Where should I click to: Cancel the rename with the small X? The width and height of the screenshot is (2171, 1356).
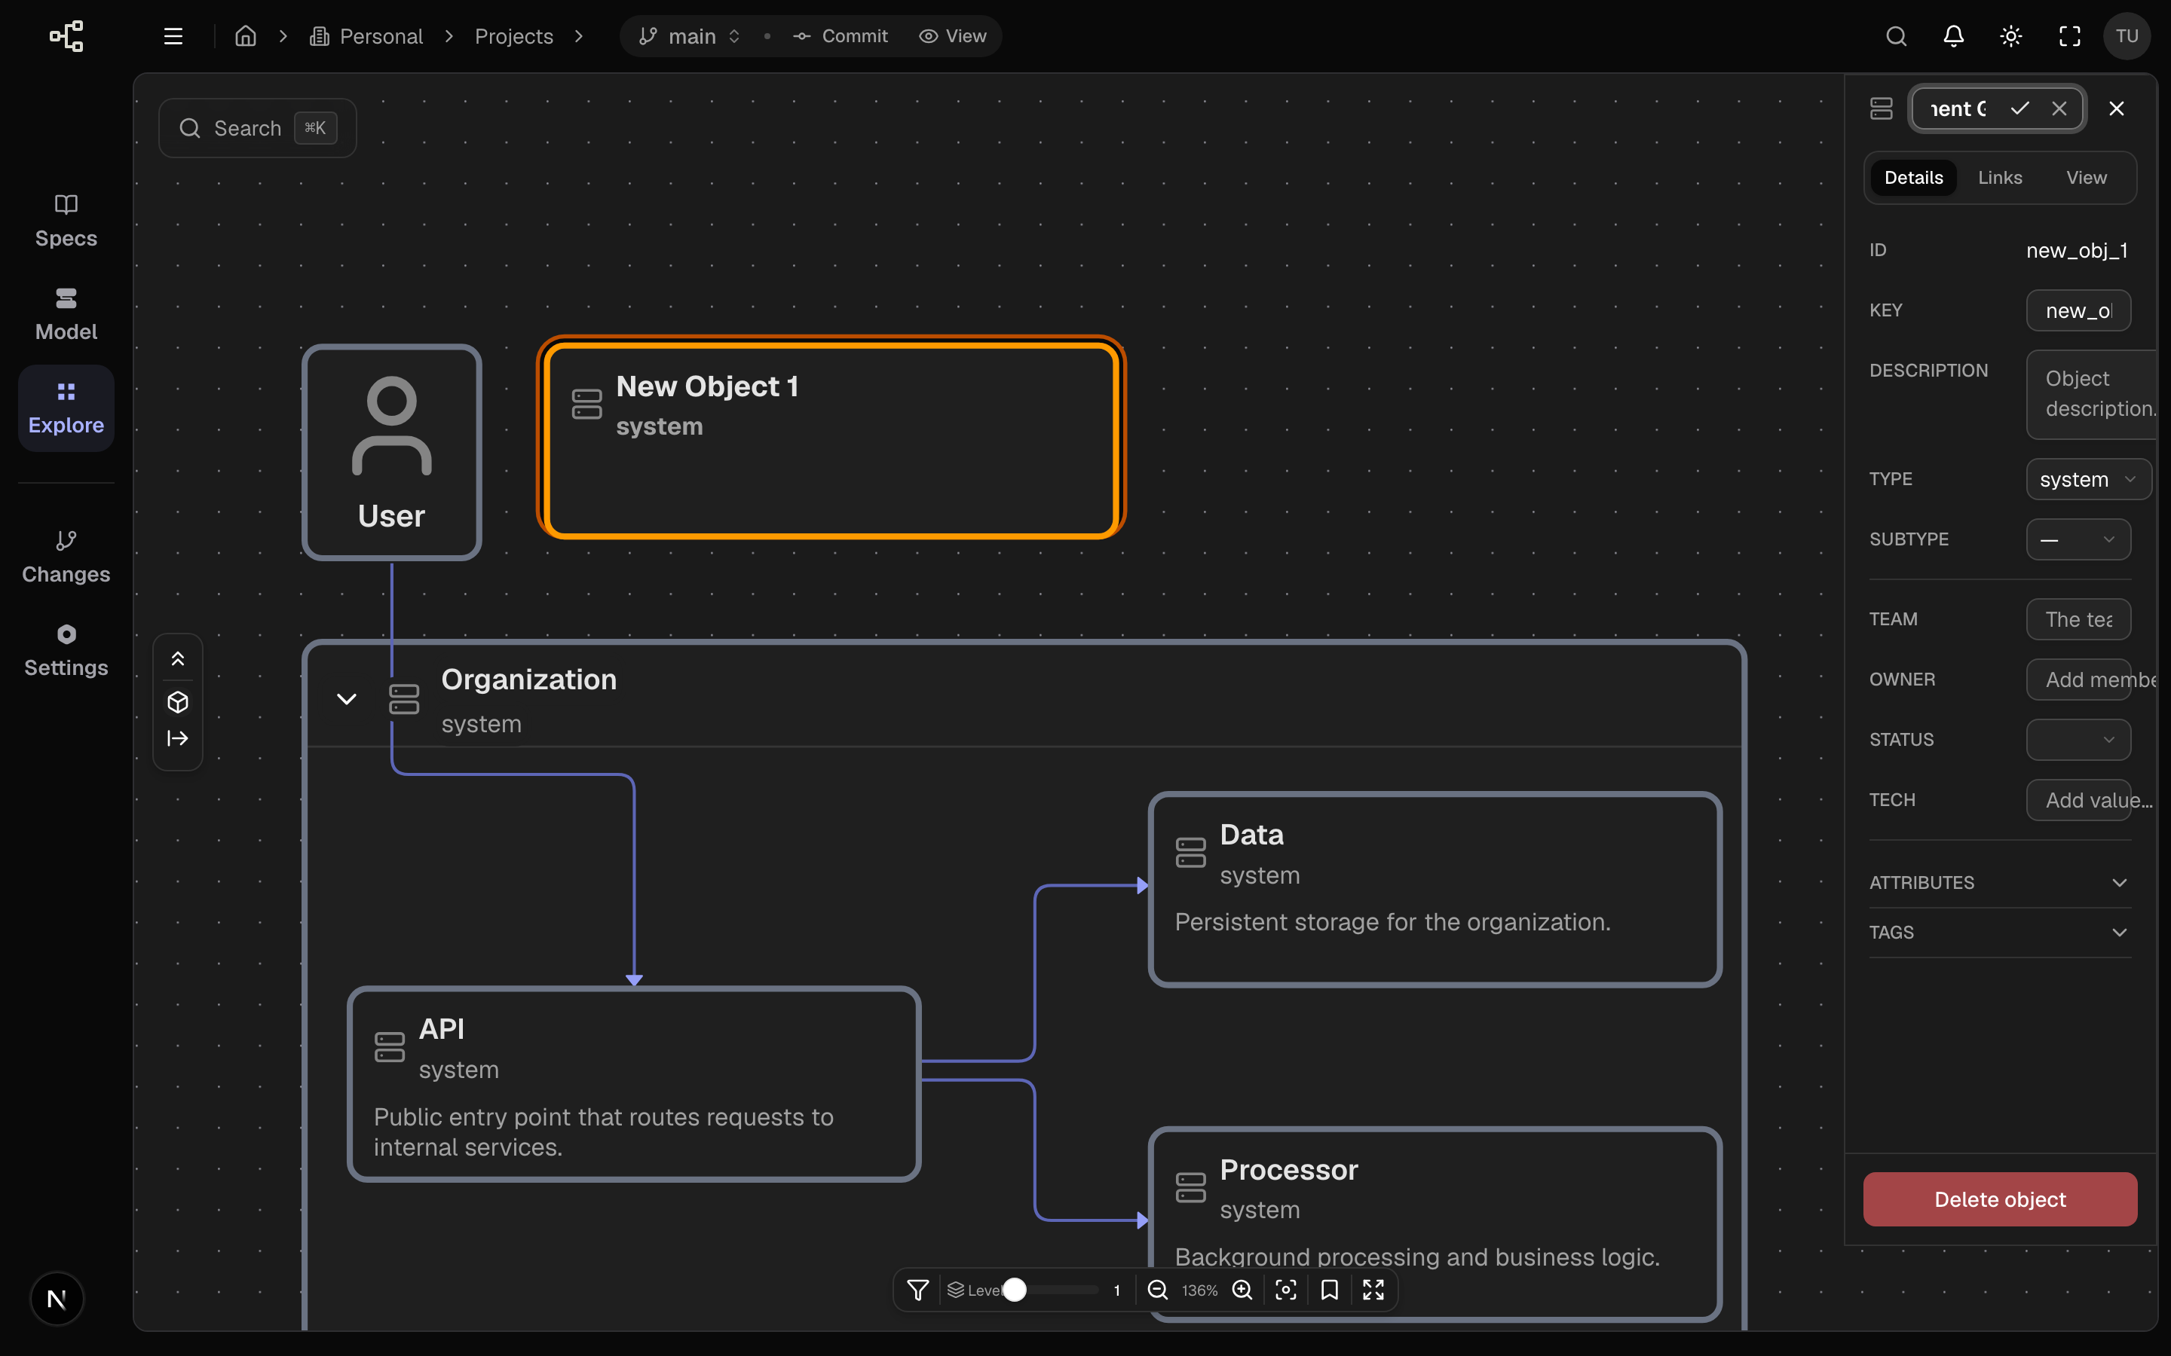point(2059,108)
